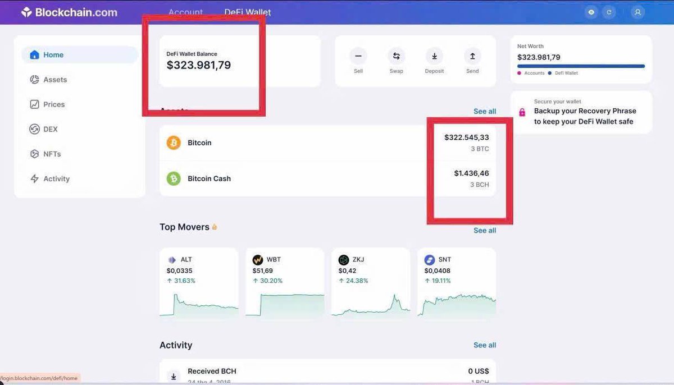Click the Sell minus icon

tap(358, 56)
